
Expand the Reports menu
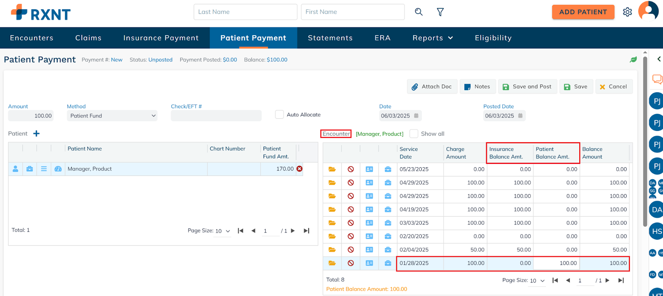click(x=432, y=38)
